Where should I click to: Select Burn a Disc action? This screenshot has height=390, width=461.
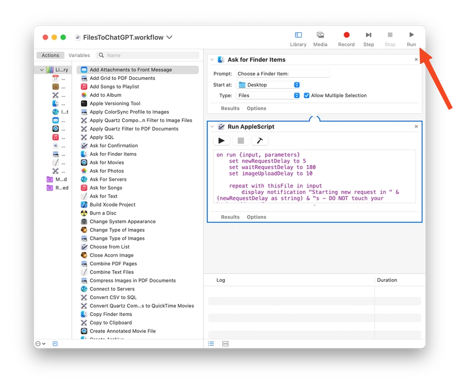tap(103, 213)
